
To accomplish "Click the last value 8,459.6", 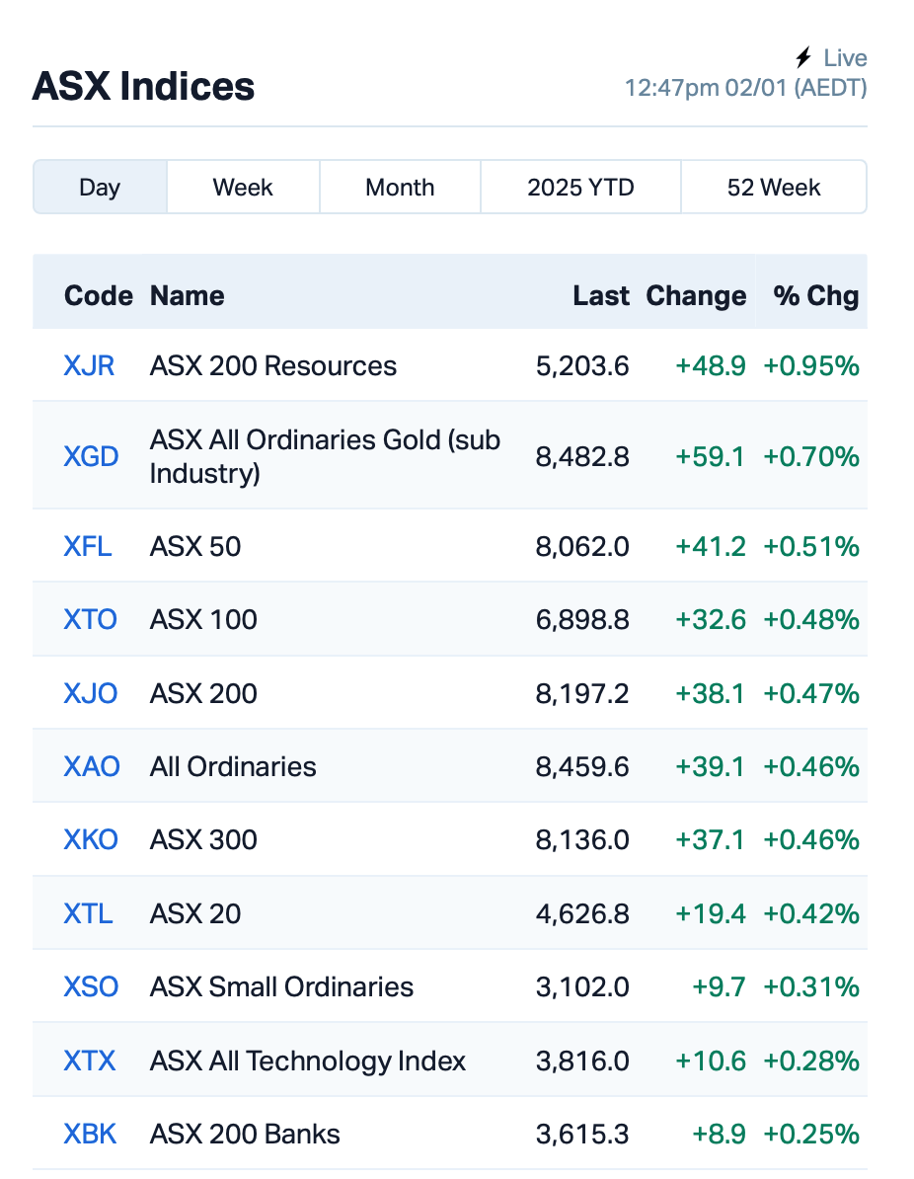I will point(582,766).
